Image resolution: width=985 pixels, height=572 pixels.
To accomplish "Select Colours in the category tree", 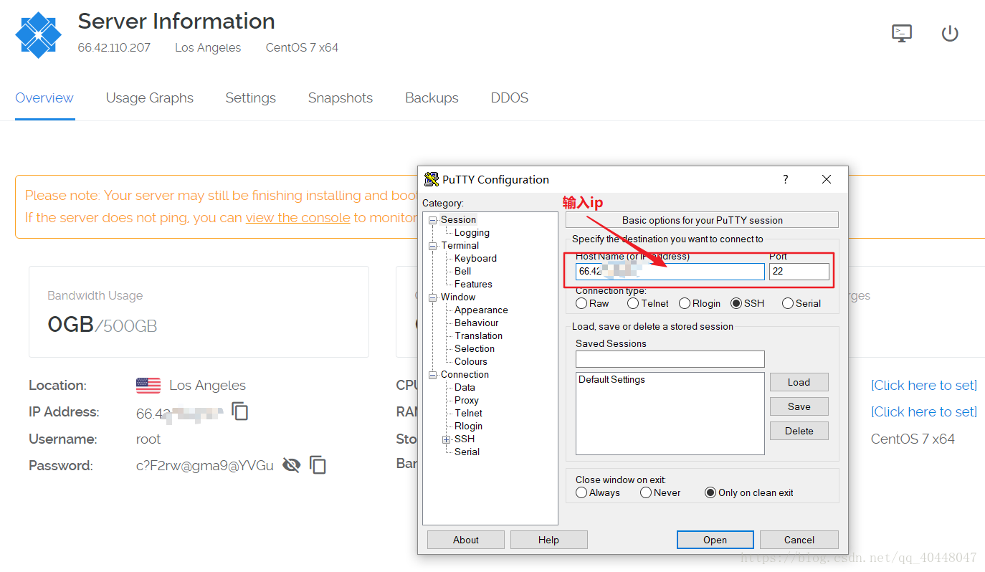I will [x=471, y=362].
